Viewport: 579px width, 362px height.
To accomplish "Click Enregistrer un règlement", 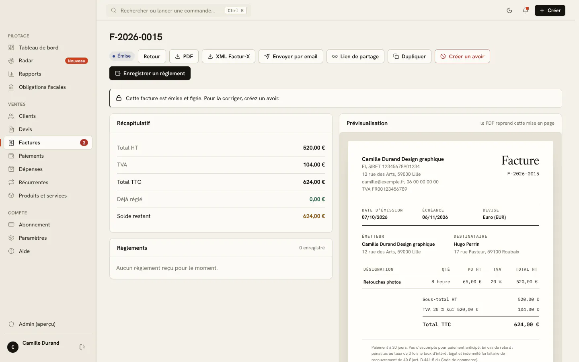I will [150, 73].
